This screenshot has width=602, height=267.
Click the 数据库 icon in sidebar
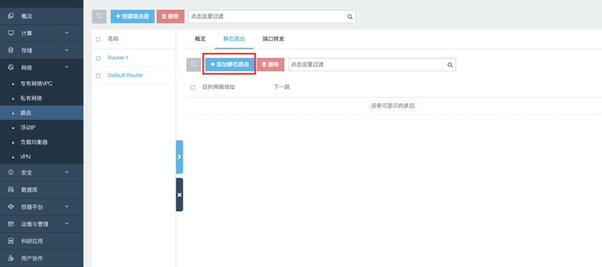tap(10, 190)
